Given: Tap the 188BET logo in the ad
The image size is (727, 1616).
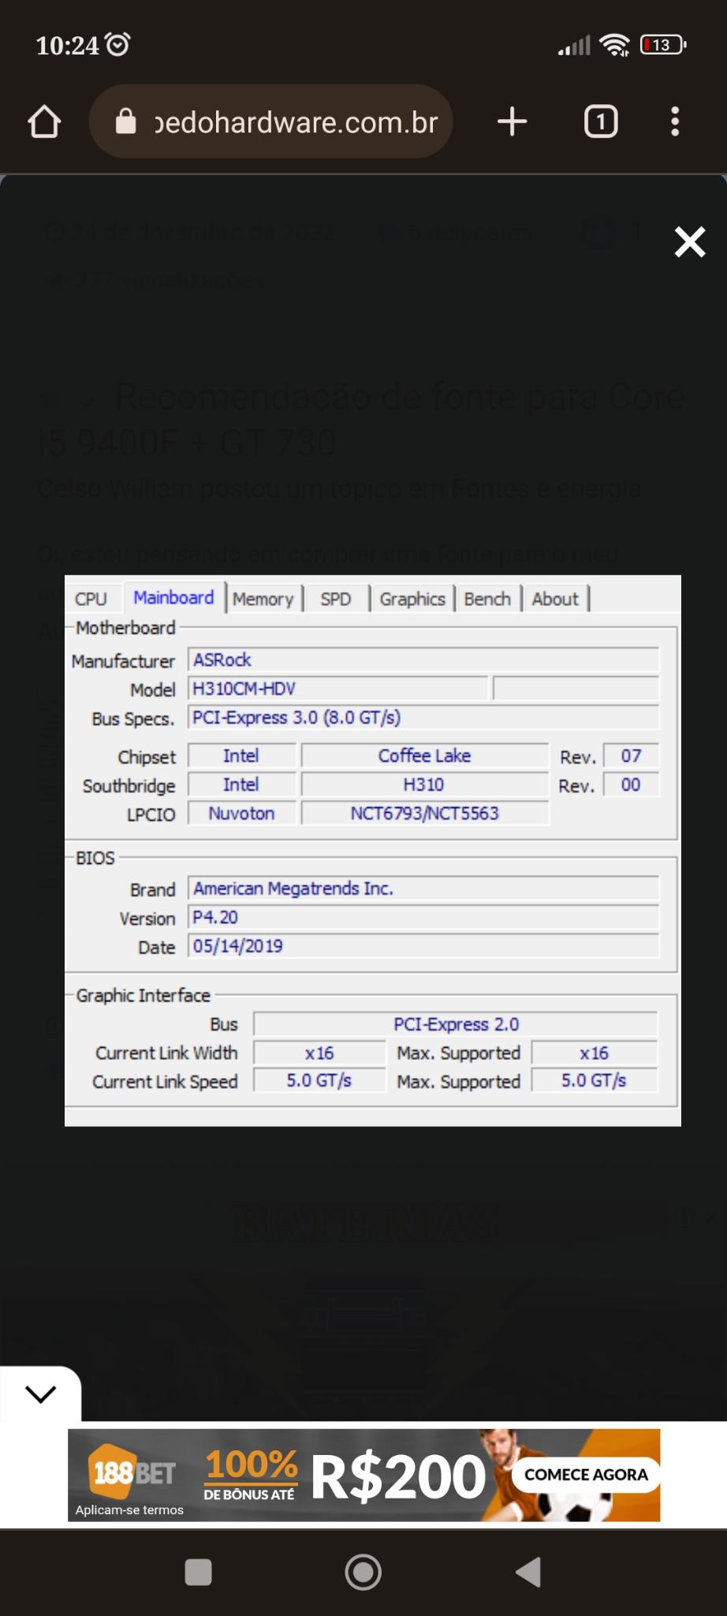Looking at the screenshot, I should click(x=134, y=1472).
